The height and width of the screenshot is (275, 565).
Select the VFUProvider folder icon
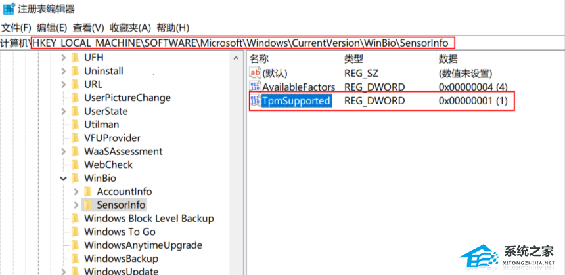(75, 138)
